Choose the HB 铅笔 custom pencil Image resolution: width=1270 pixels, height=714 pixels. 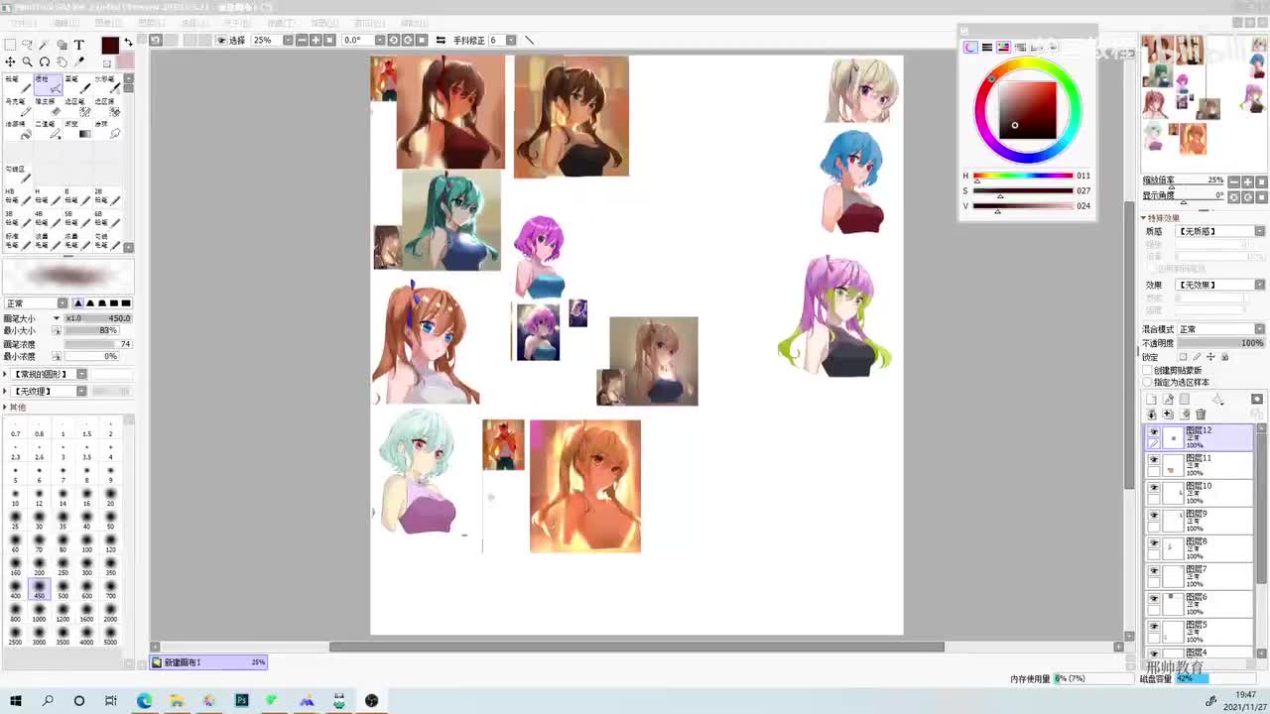(x=19, y=196)
